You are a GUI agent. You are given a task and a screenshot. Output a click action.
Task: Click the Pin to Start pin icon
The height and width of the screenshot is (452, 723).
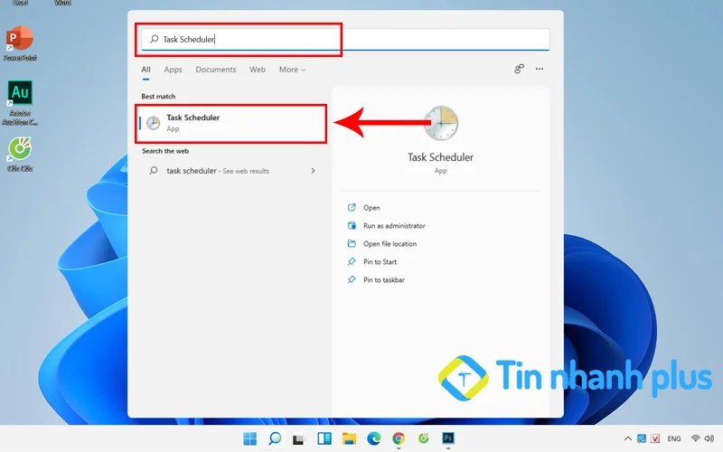pos(352,261)
